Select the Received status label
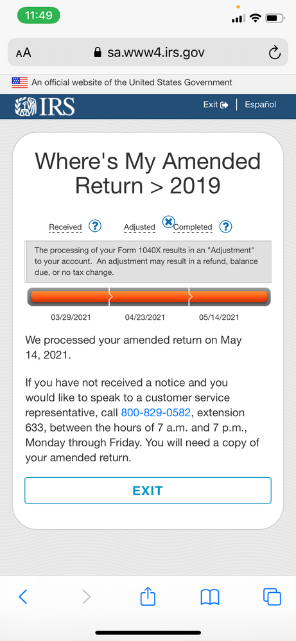Image resolution: width=296 pixels, height=641 pixels. point(65,227)
